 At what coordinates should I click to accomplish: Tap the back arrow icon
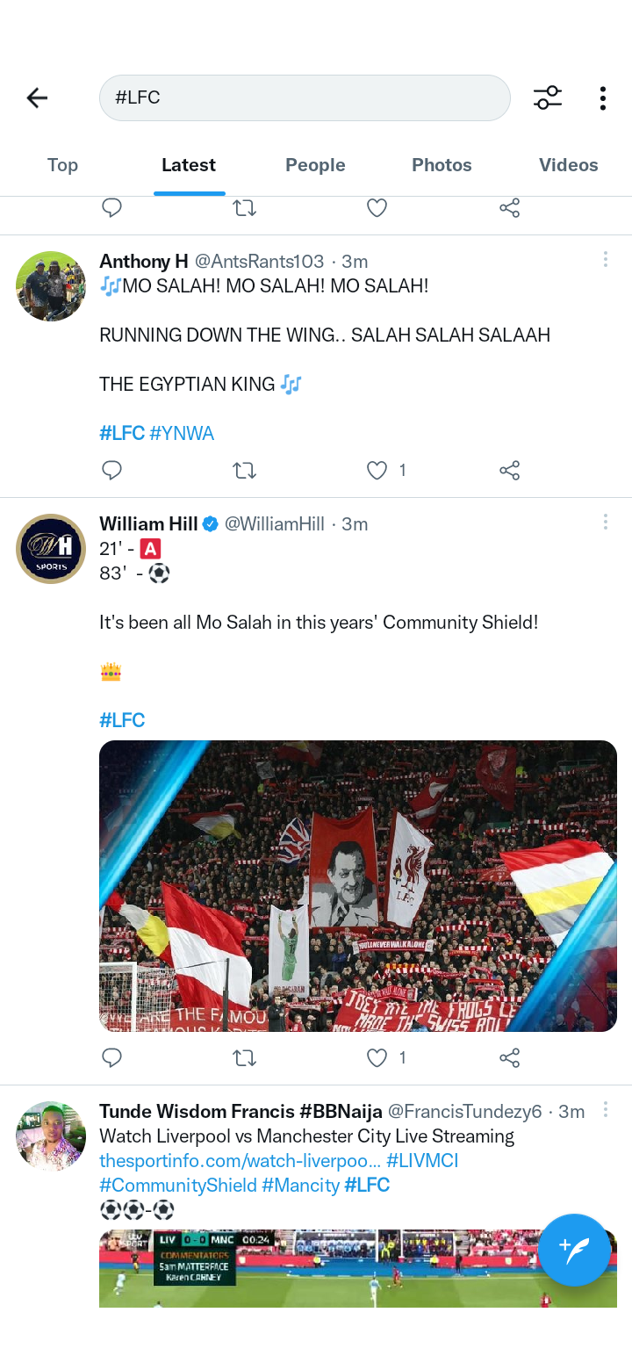[37, 97]
